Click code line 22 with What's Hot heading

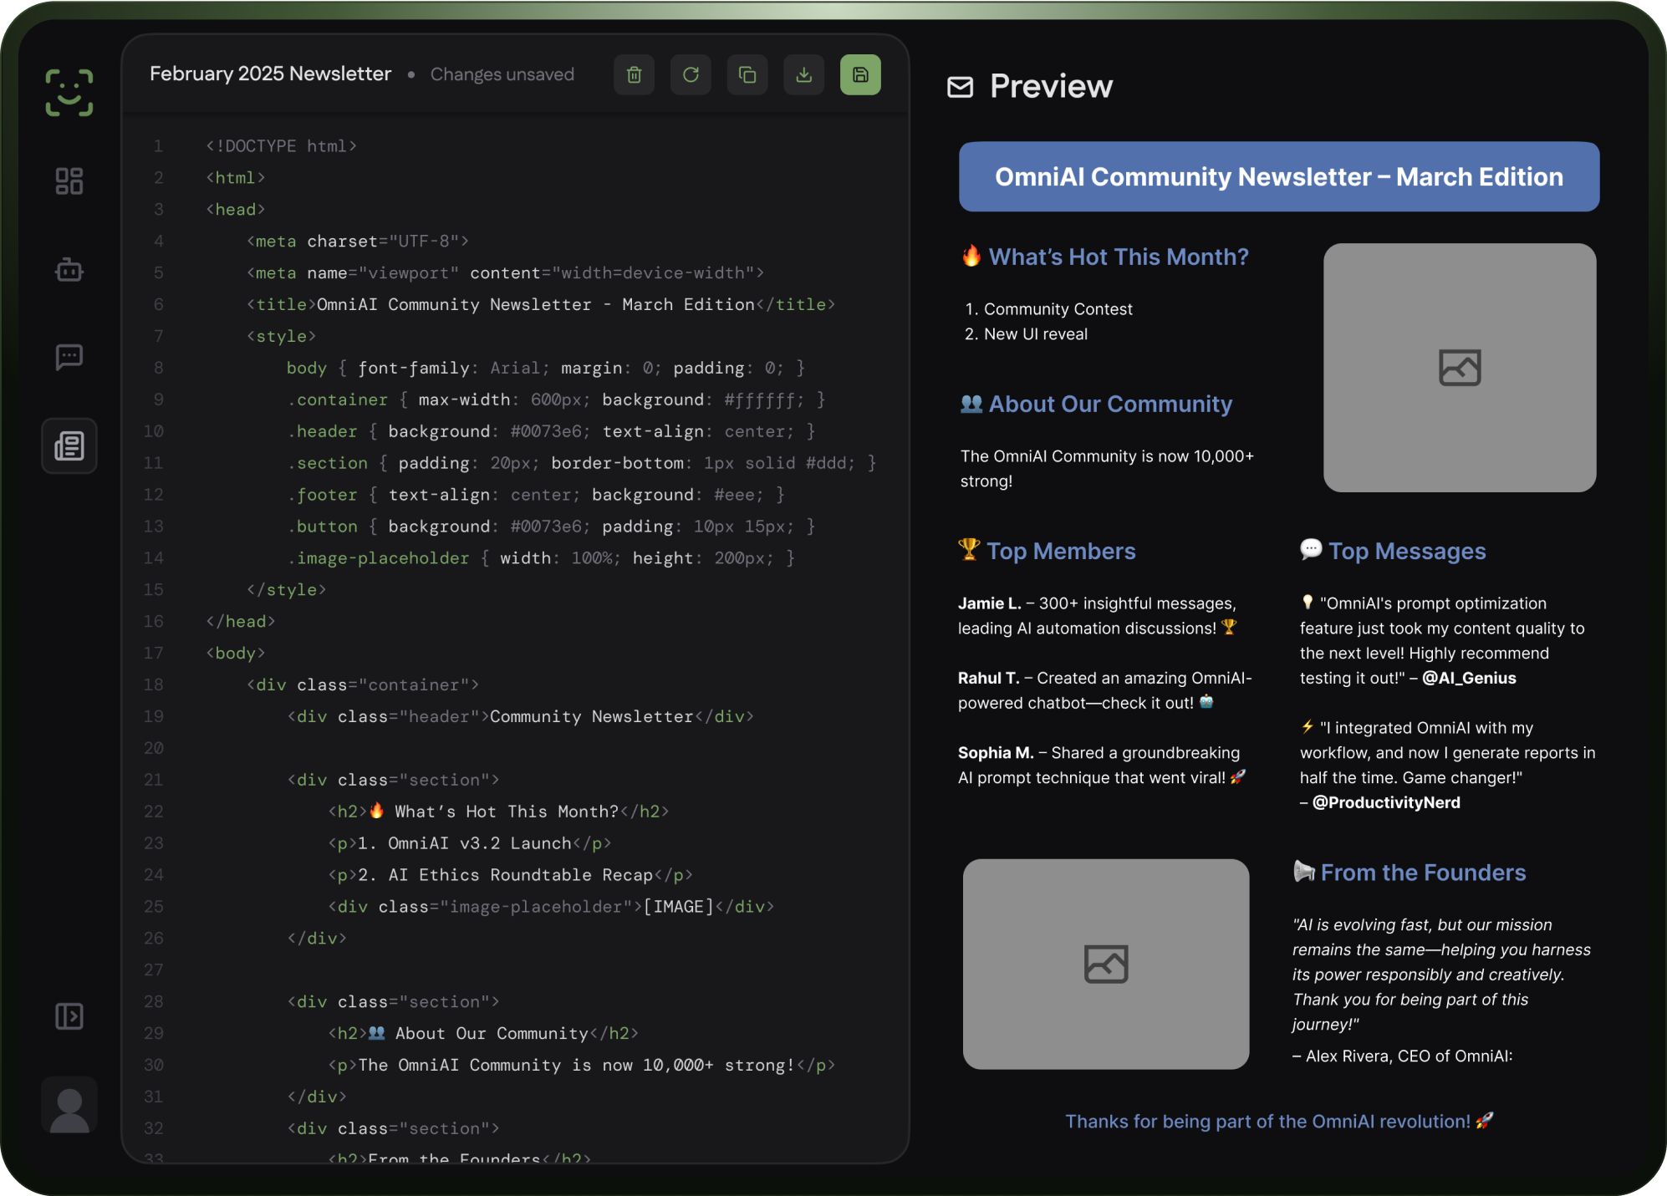coord(498,812)
